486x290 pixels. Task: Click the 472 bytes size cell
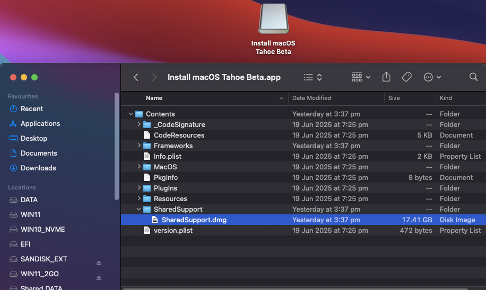415,230
